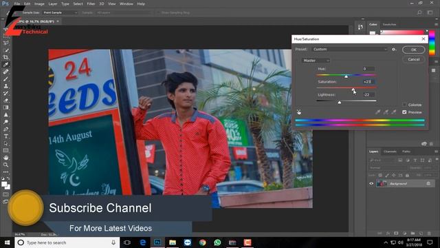Select the Pen tool
440x248 pixels.
tap(5, 129)
